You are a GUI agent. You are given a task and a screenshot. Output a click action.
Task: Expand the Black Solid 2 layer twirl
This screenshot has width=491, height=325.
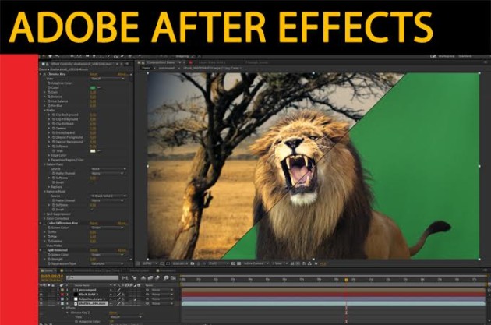coord(58,295)
